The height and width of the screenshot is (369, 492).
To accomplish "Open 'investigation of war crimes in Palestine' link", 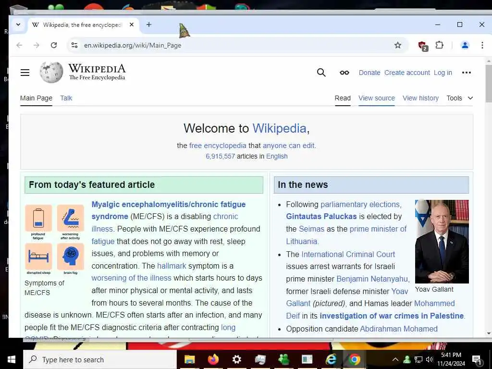I will tap(392, 316).
